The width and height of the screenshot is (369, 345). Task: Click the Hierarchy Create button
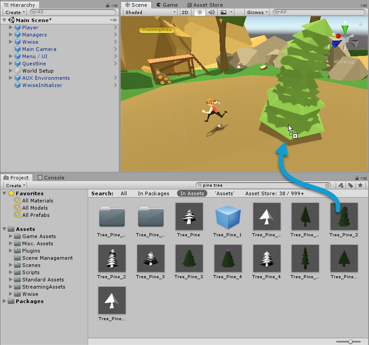pyautogui.click(x=15, y=12)
